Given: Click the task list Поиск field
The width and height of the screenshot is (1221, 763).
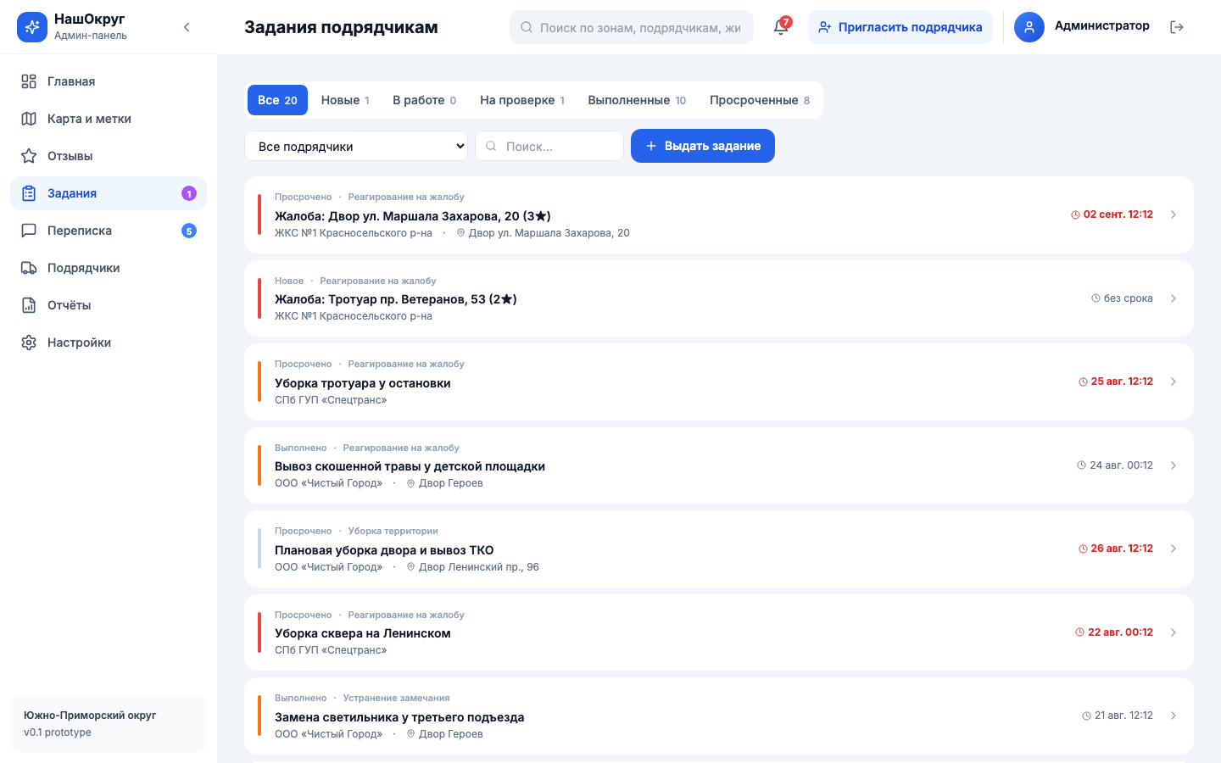Looking at the screenshot, I should [x=549, y=146].
